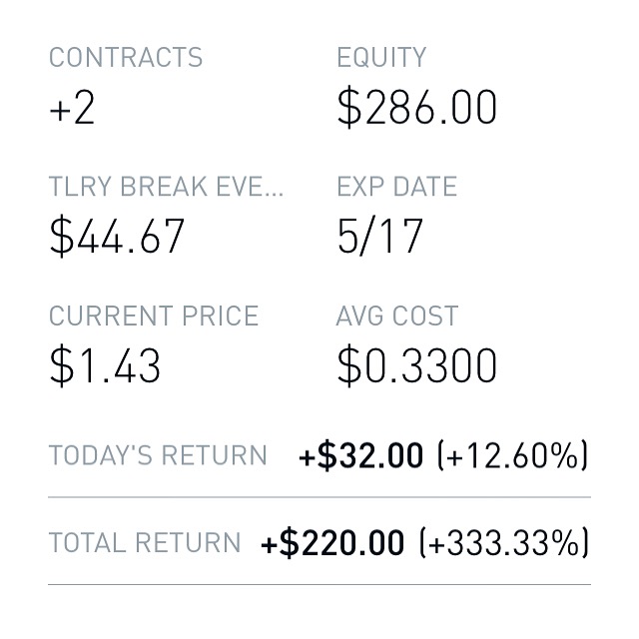Tap the $1.43 current price
This screenshot has width=639, height=639.
click(105, 365)
